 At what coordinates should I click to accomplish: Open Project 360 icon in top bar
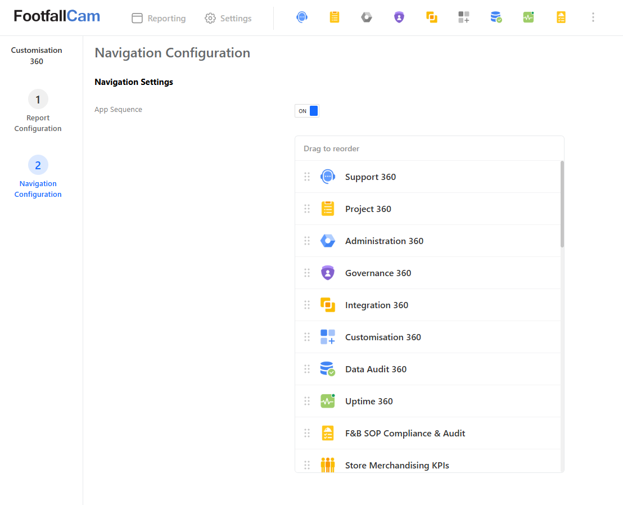click(x=335, y=17)
